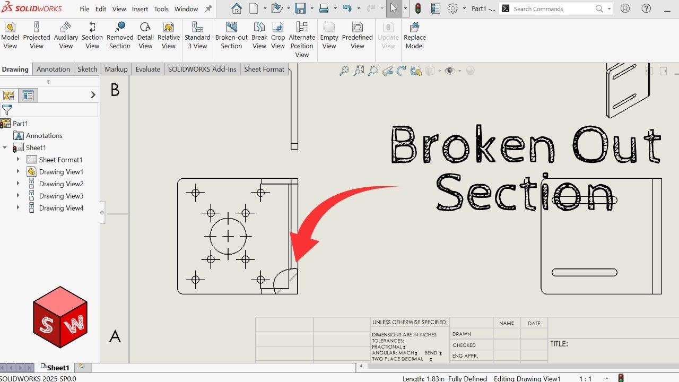This screenshot has width=679, height=382.
Task: Create a Projected View
Action: click(x=37, y=36)
